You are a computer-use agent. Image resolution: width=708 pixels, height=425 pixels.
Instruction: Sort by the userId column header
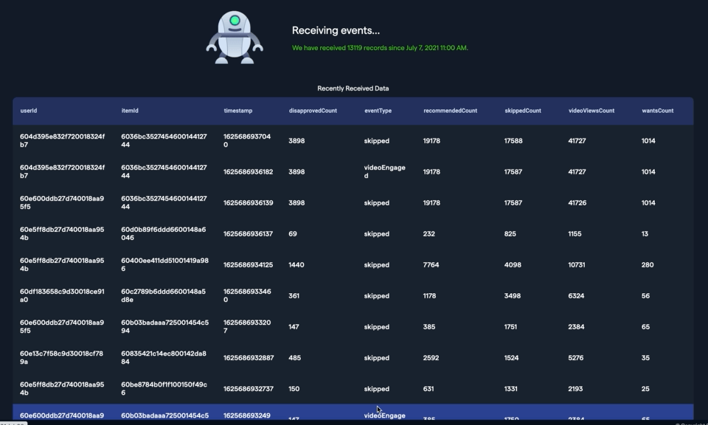click(x=29, y=110)
